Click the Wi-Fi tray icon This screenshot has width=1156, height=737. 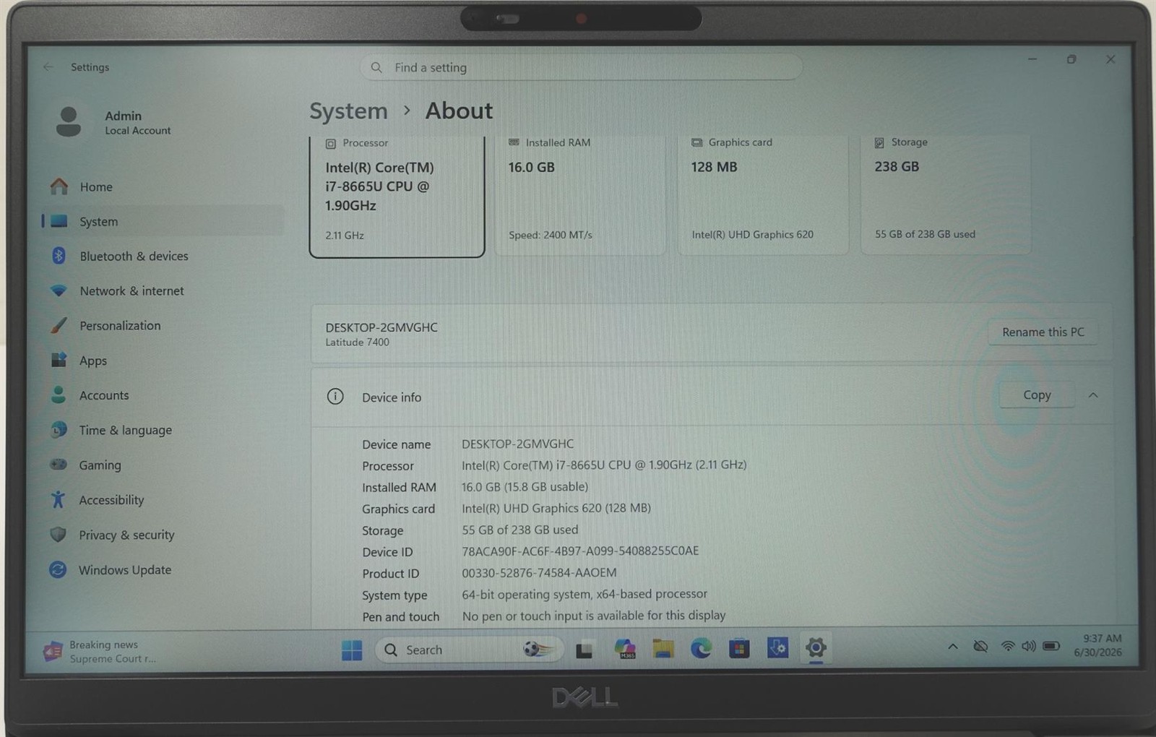point(1007,646)
